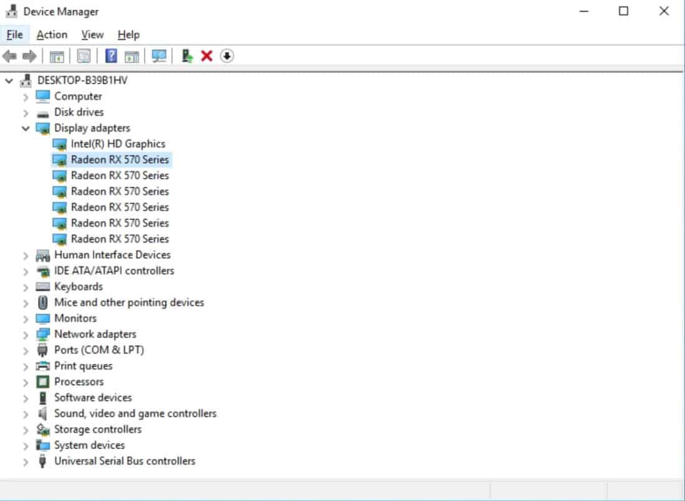Expand the Keyboards category
The height and width of the screenshot is (501, 685).
[26, 287]
